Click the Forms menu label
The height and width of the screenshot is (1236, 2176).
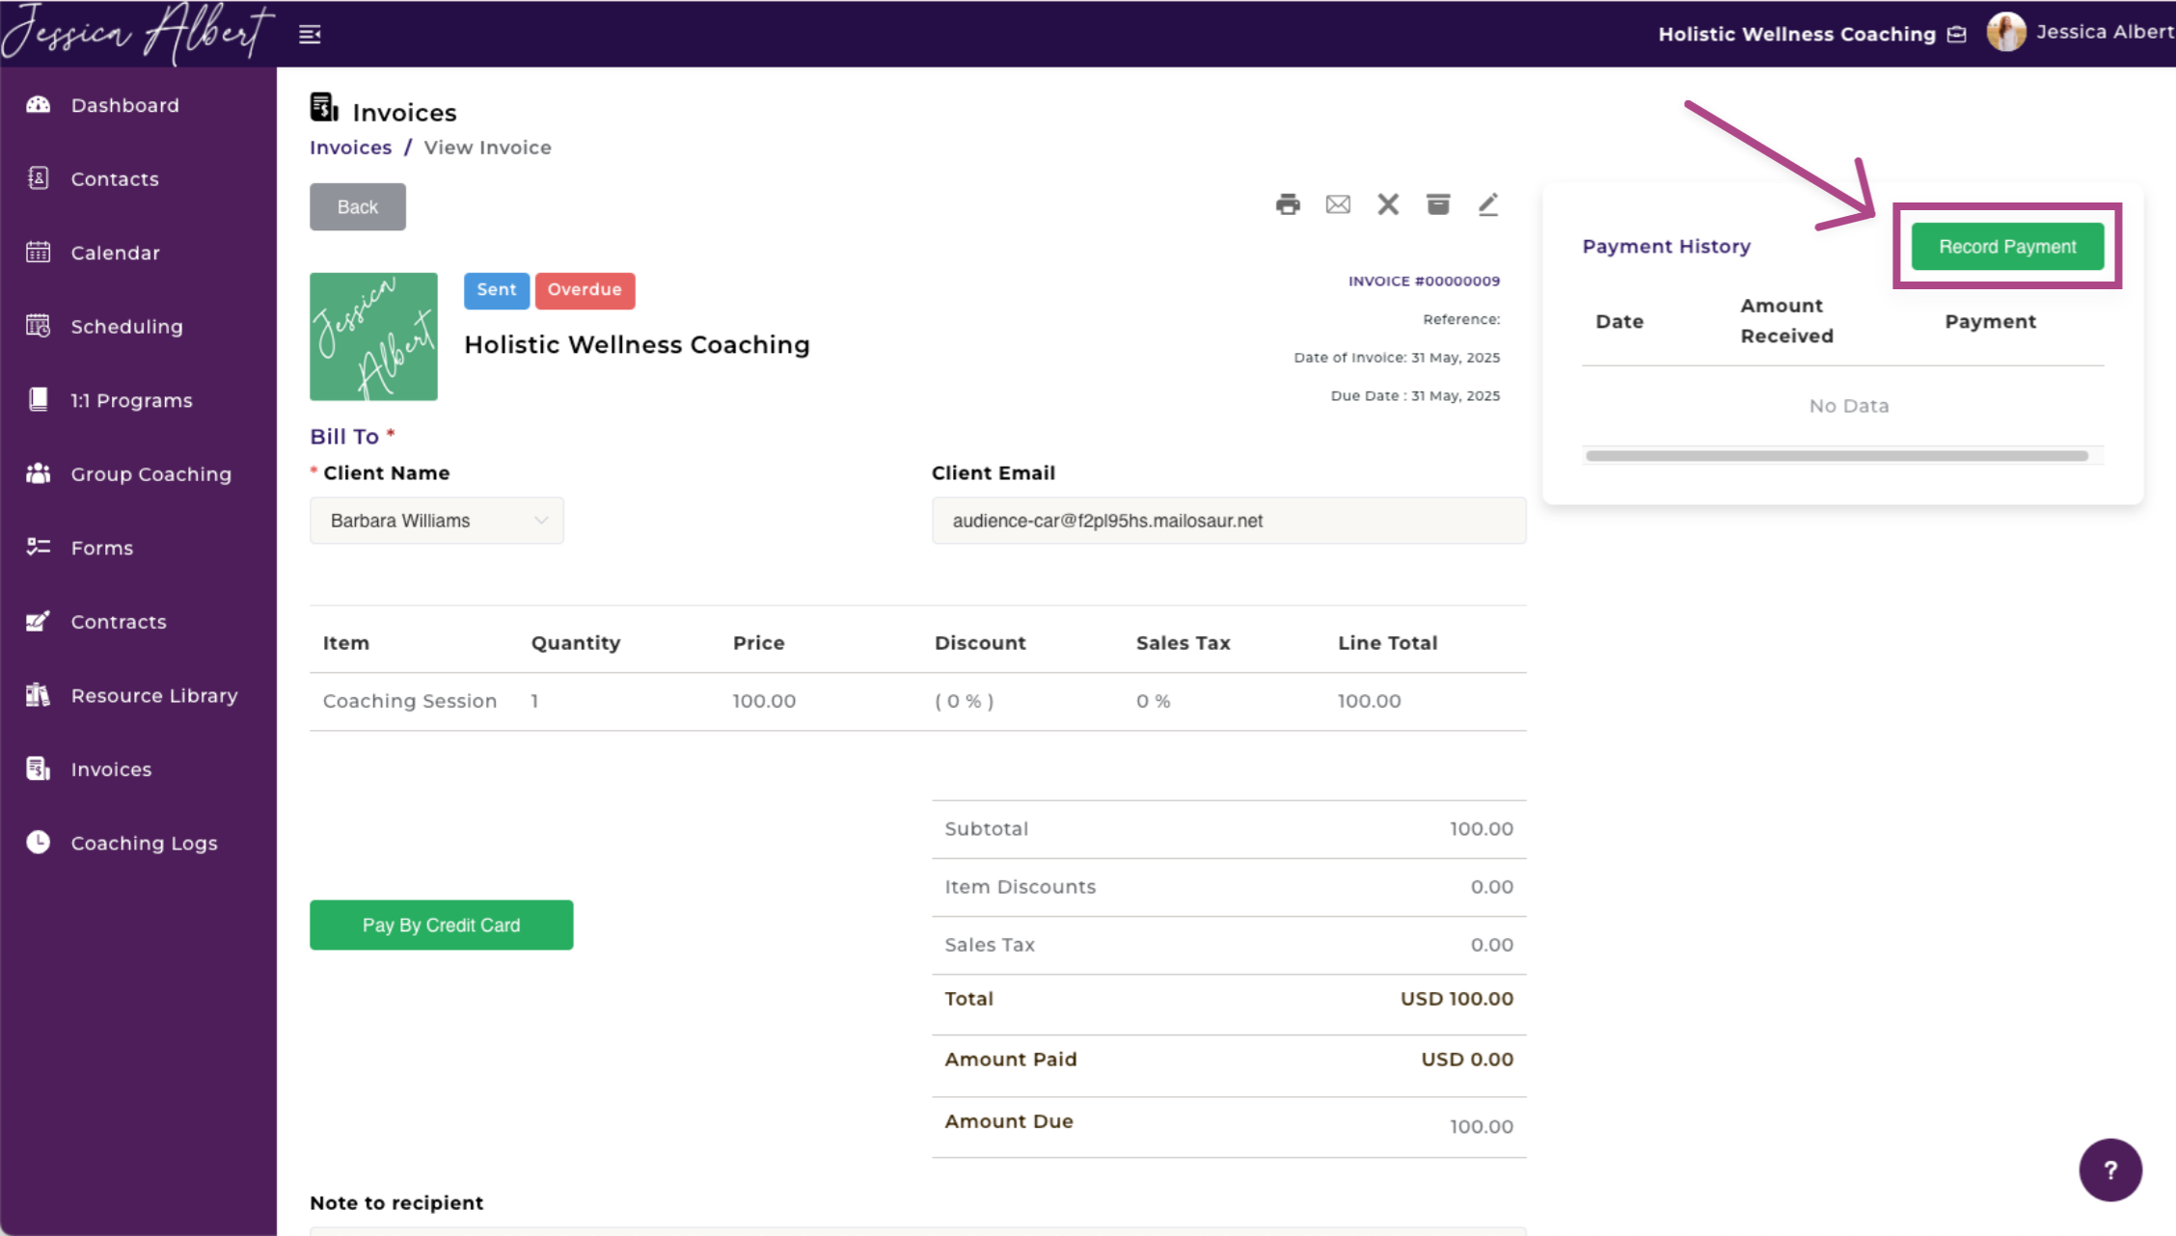(x=102, y=548)
